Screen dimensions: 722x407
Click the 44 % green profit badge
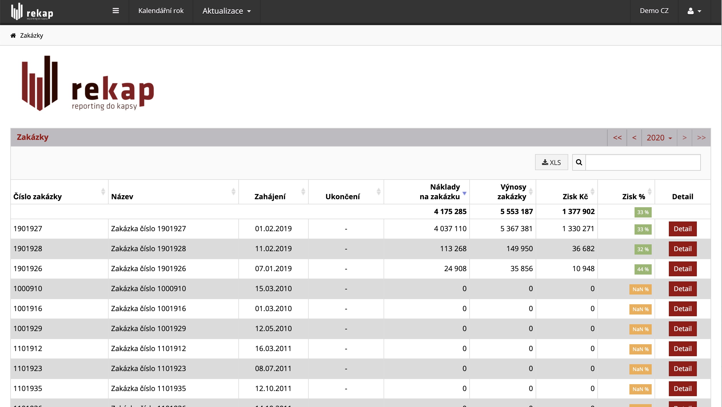coord(643,269)
